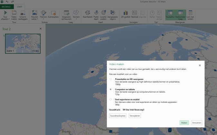Open the START ribbon tab

click(20, 7)
